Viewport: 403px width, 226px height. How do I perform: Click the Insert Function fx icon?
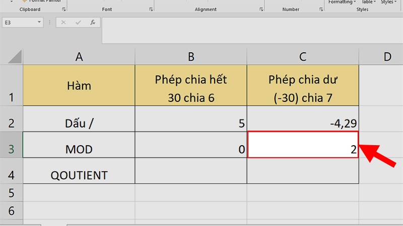(x=93, y=23)
